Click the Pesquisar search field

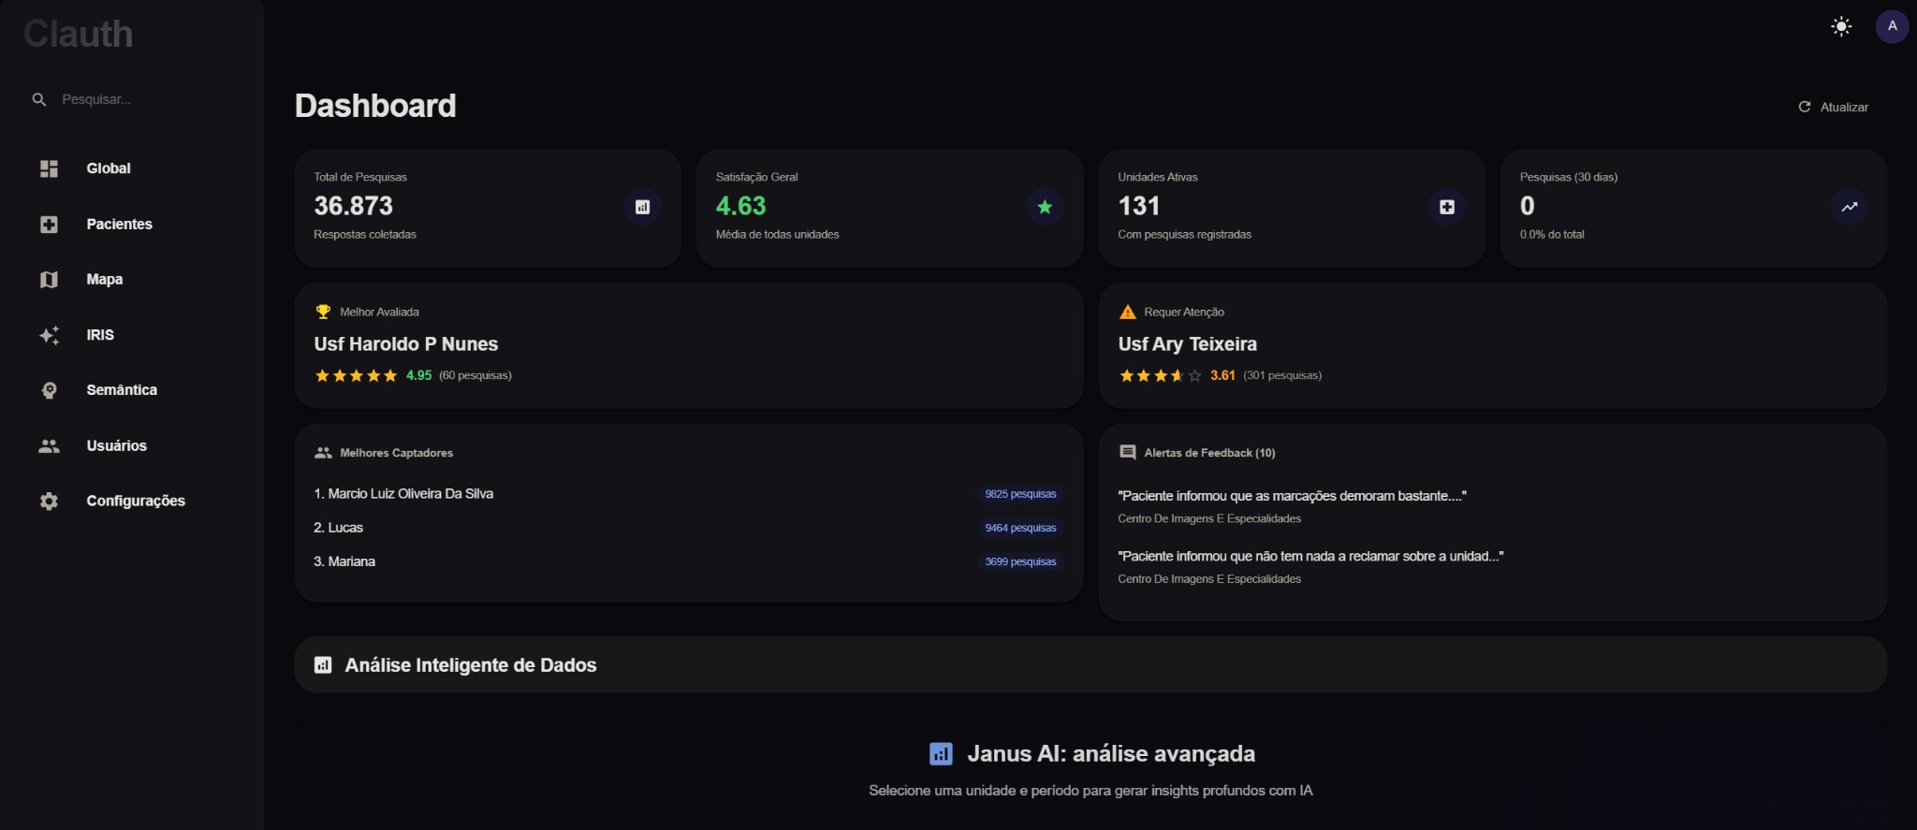(131, 98)
